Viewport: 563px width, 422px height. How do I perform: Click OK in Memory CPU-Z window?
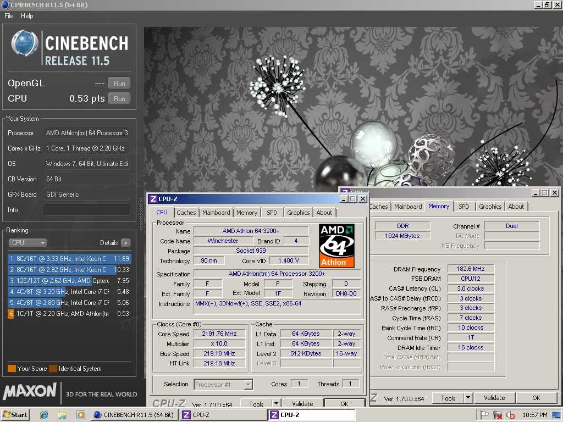point(536,398)
